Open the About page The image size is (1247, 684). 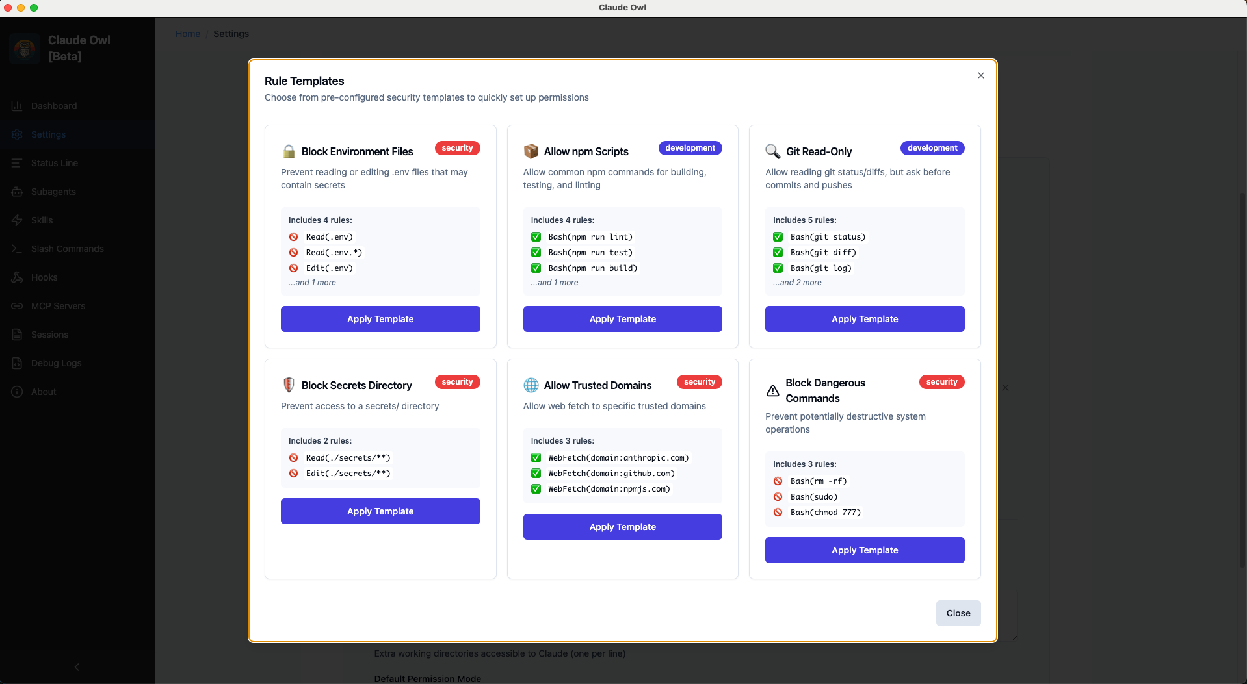(42, 392)
